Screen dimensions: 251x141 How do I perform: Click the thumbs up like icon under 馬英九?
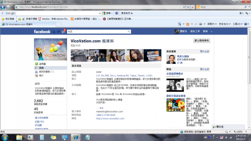(x=178, y=63)
